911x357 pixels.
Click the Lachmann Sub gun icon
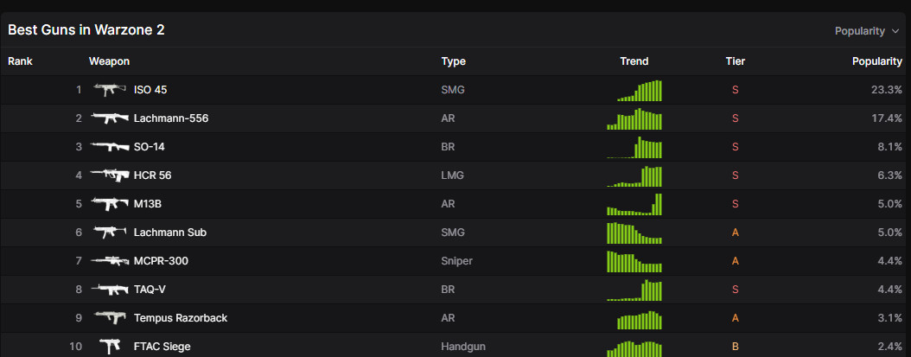pos(110,233)
